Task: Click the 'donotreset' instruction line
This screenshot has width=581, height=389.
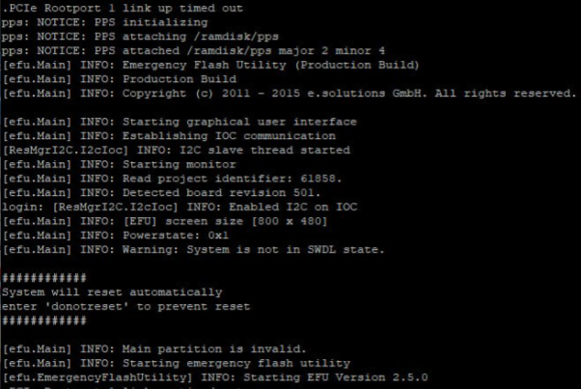Action: click(125, 306)
